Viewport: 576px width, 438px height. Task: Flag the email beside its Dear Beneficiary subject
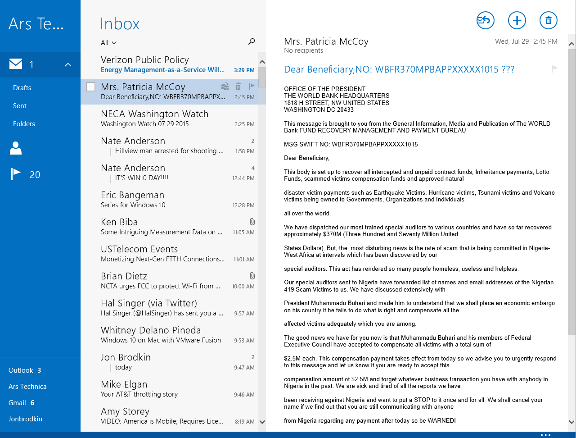[x=555, y=69]
